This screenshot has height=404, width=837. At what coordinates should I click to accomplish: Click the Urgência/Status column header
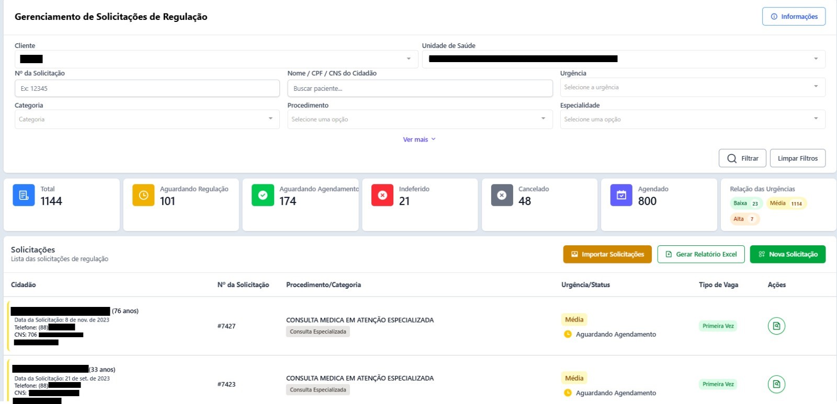pos(586,284)
